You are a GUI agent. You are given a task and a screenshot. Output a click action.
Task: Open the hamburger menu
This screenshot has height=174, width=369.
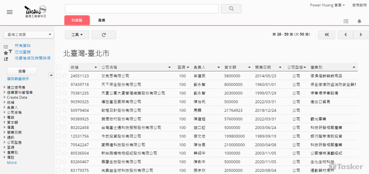pos(10,12)
